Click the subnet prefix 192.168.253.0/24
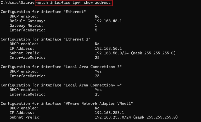Image resolution: width=201 pixels, height=122 pixels. coord(112,117)
